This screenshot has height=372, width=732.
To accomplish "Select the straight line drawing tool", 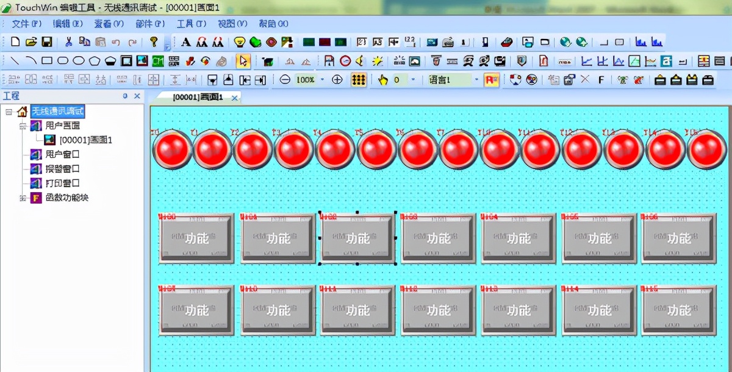I will tap(15, 61).
